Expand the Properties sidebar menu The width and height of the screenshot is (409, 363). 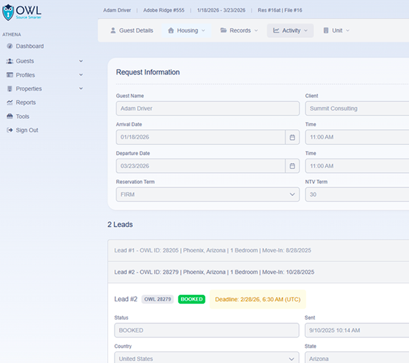[80, 89]
